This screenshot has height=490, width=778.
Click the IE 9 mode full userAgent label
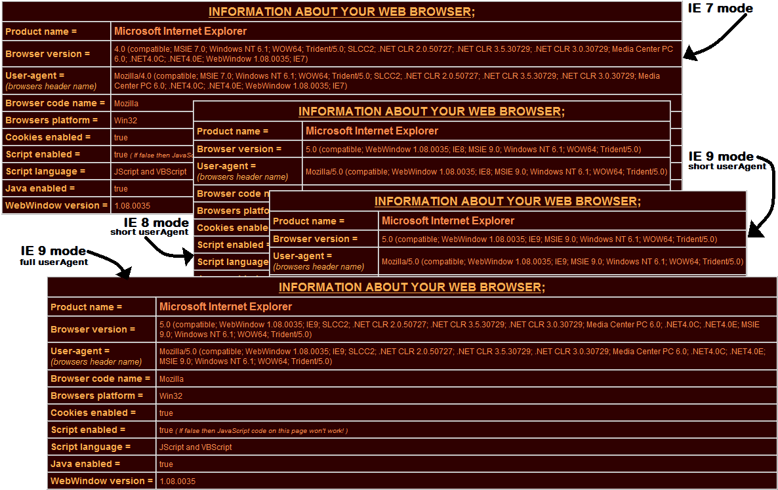pos(53,255)
